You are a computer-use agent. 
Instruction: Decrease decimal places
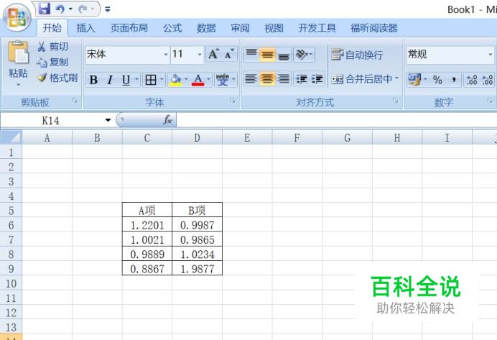pos(488,80)
